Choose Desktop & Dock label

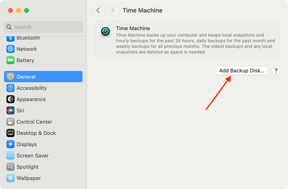click(x=36, y=133)
